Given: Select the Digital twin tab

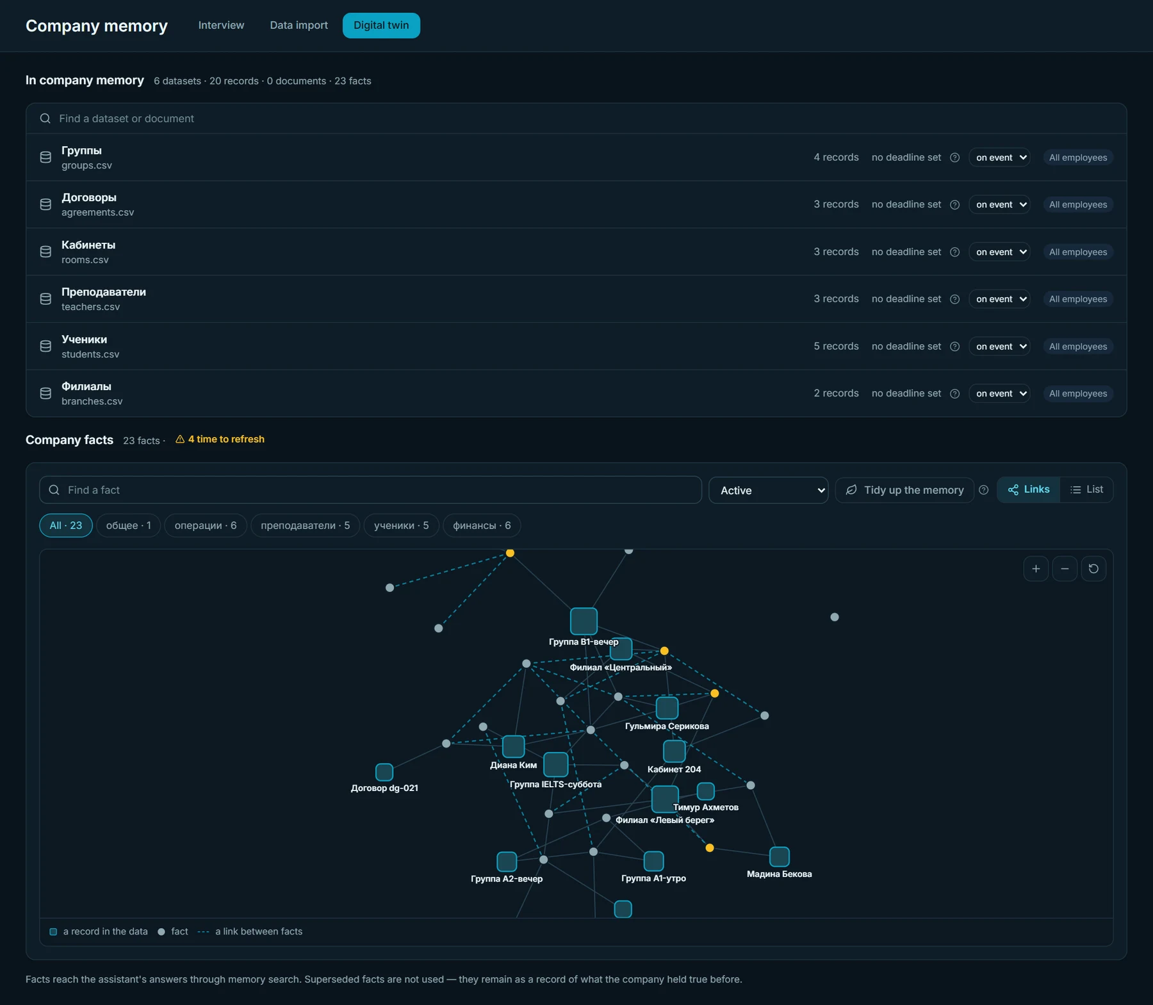Looking at the screenshot, I should click(x=381, y=25).
